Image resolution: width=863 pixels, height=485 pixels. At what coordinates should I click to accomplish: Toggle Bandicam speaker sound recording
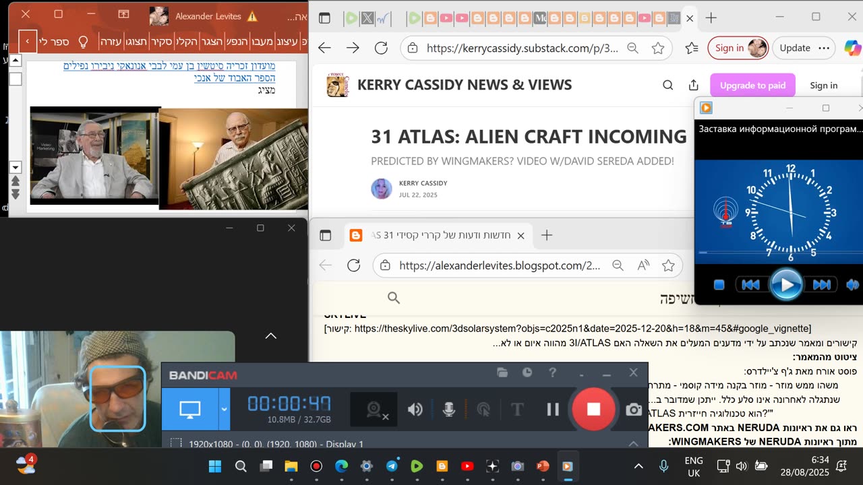coord(415,409)
